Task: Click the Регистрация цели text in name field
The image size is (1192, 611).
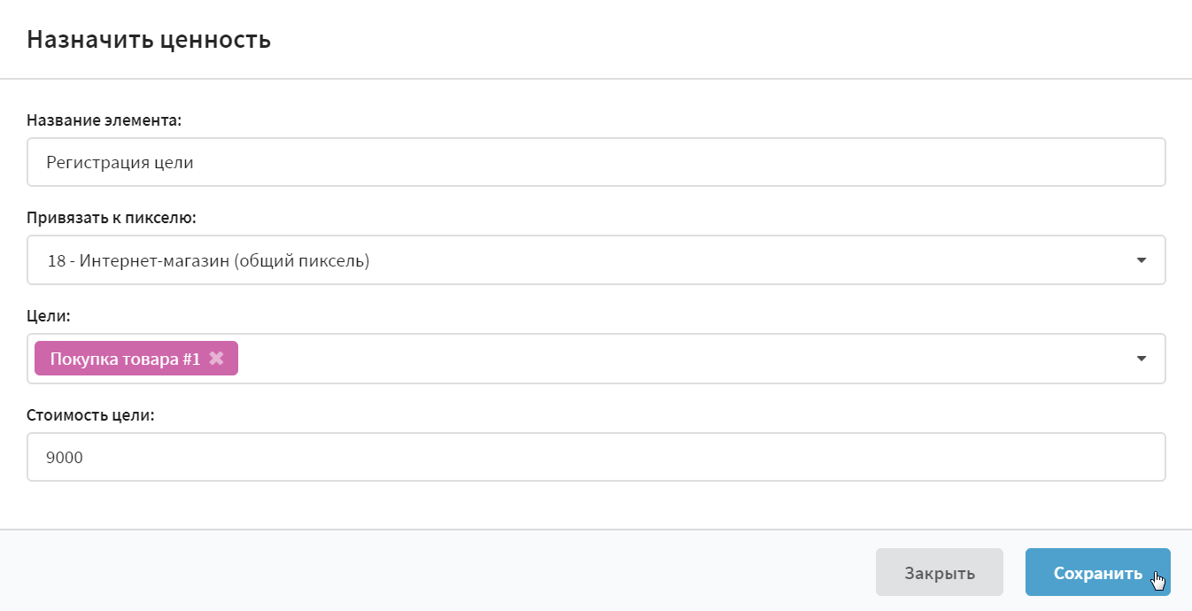Action: coord(120,163)
